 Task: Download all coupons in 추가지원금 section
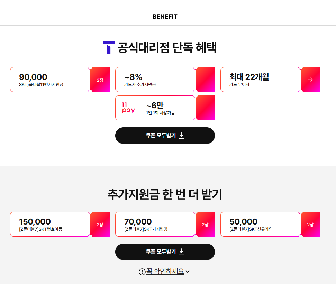point(165,252)
